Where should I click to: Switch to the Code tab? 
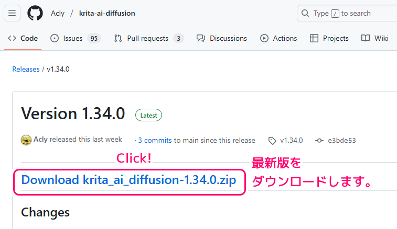point(23,38)
